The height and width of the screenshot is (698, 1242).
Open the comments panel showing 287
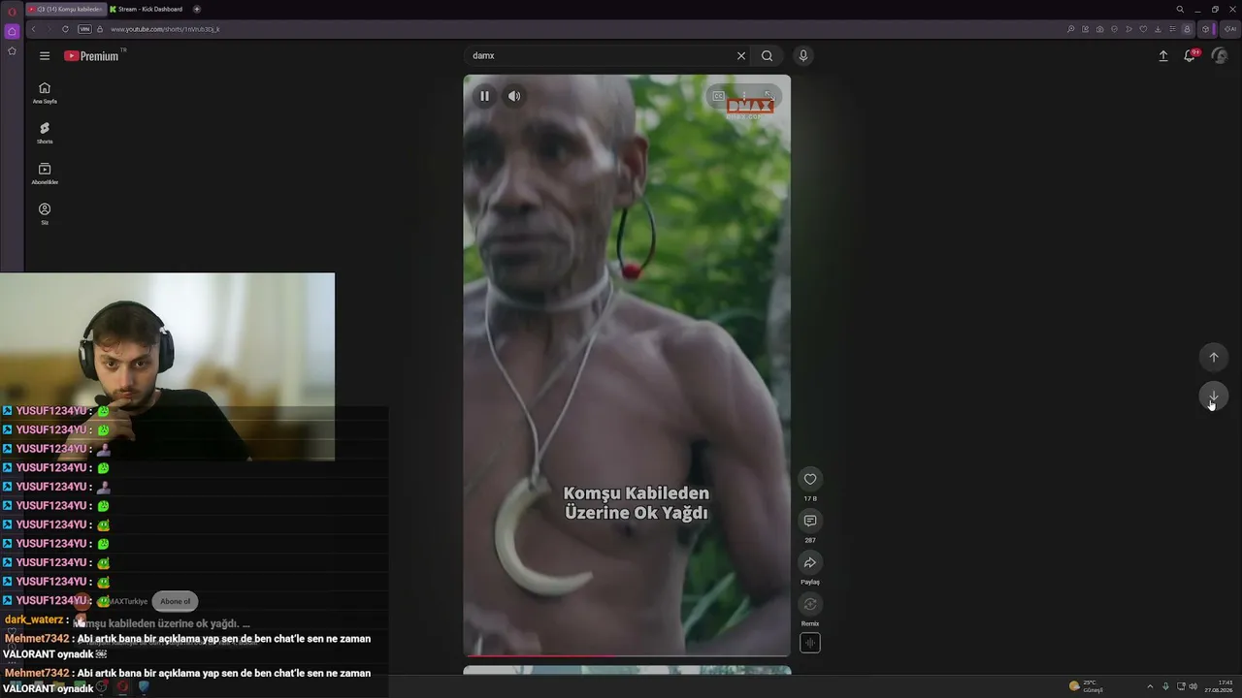(x=810, y=521)
